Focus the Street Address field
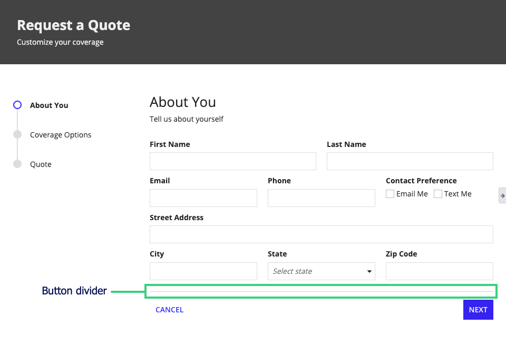This screenshot has width=506, height=355. [x=322, y=234]
